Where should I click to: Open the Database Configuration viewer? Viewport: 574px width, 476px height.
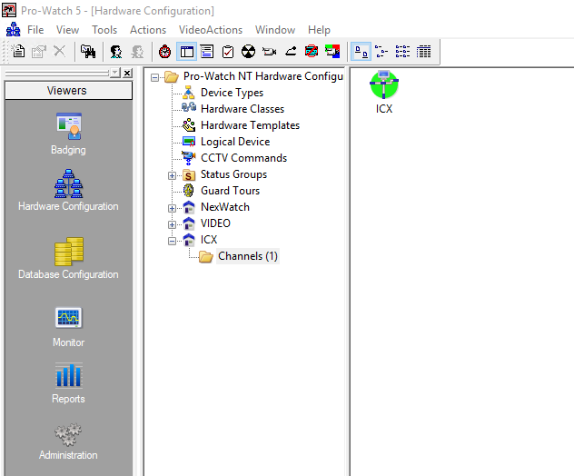[x=68, y=257]
